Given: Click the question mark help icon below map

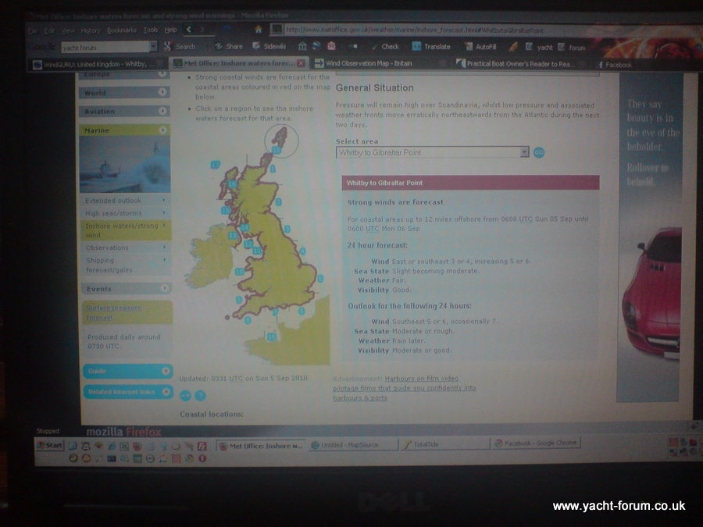Looking at the screenshot, I should [201, 396].
